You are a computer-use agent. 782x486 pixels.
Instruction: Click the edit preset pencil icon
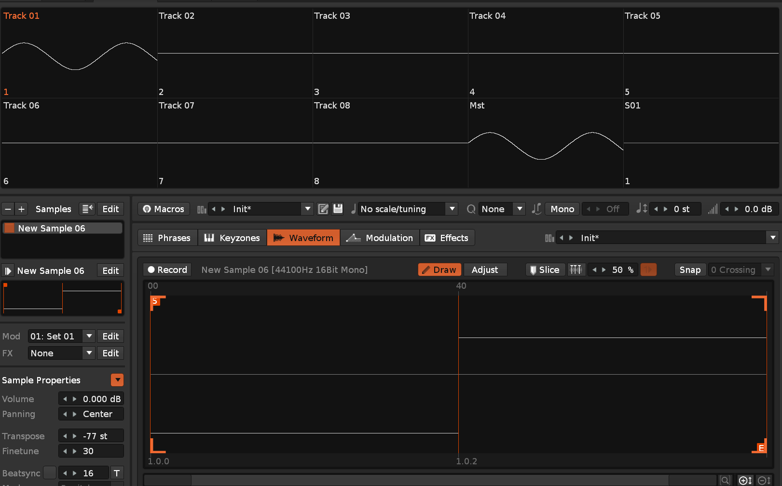(323, 209)
